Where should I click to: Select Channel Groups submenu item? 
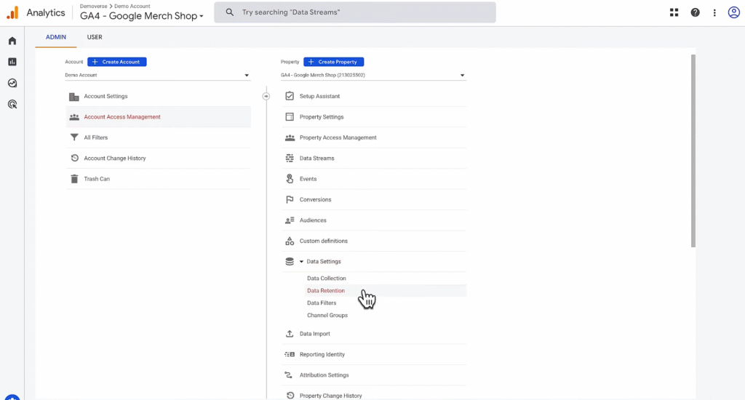click(327, 316)
